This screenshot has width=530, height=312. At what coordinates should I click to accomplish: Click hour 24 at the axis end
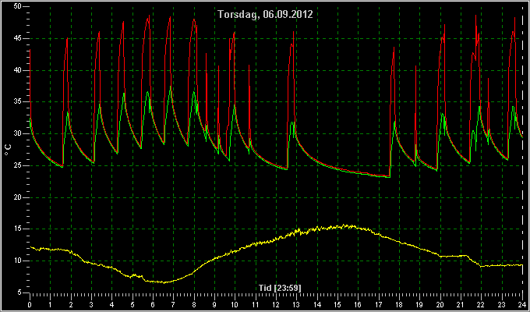522,304
